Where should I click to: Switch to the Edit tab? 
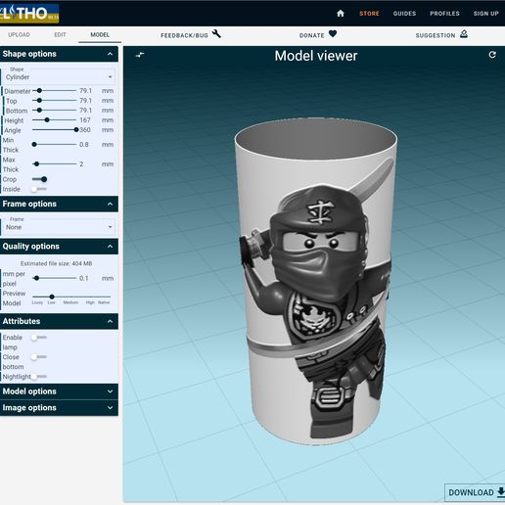click(60, 34)
